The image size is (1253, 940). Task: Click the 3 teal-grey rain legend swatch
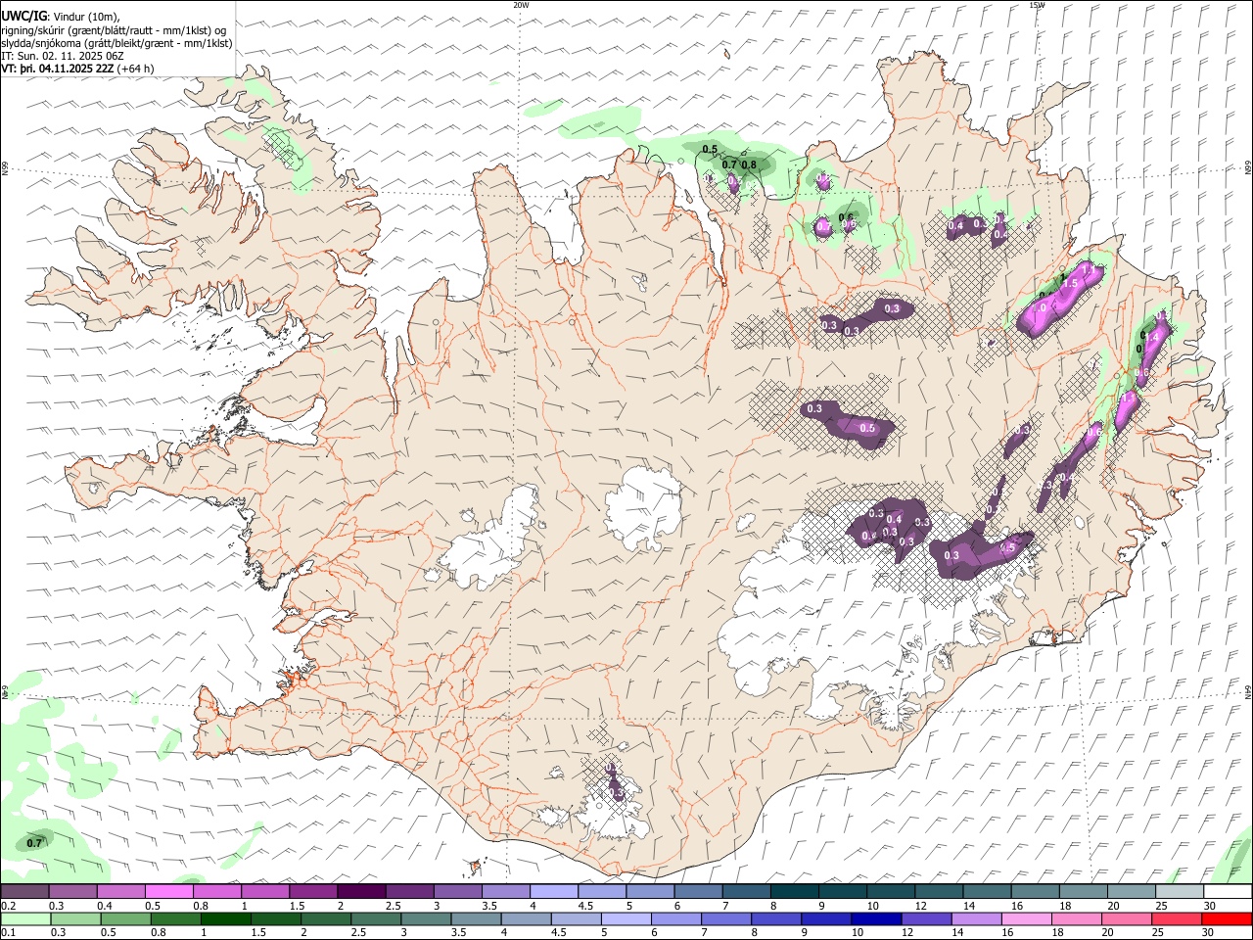tap(426, 918)
